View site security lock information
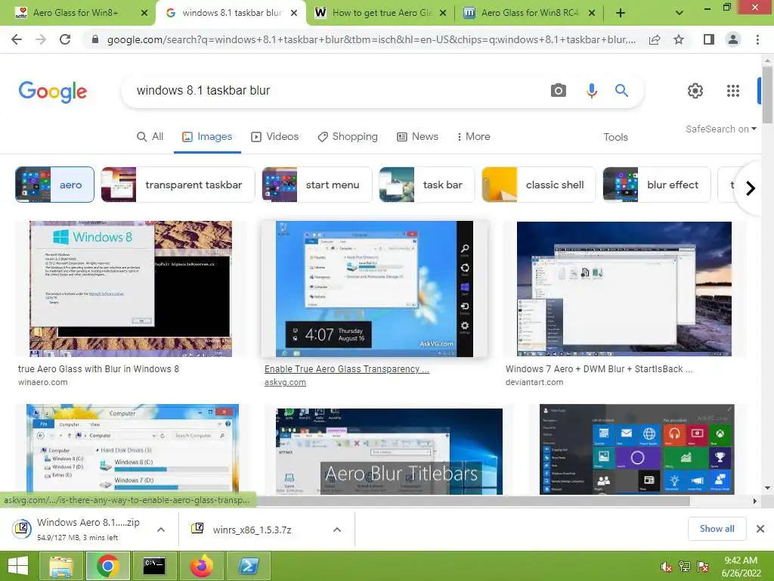774x581 pixels. 95,39
